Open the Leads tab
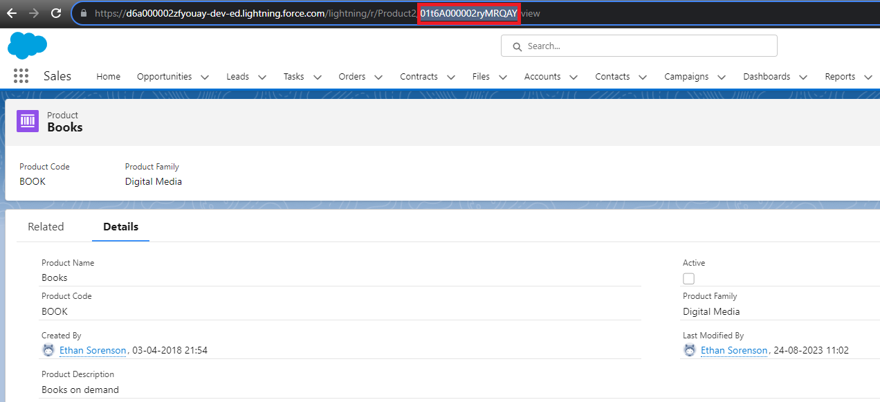The image size is (880, 402). [238, 77]
